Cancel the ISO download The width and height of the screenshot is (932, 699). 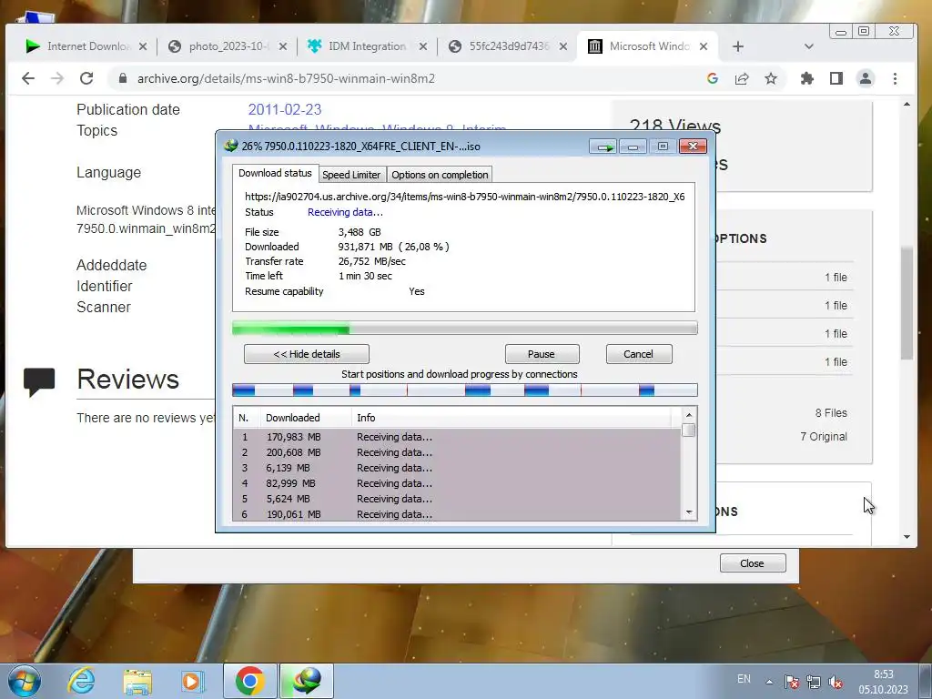(639, 354)
